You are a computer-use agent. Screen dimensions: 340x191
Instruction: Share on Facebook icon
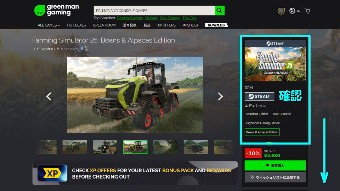click(82, 48)
